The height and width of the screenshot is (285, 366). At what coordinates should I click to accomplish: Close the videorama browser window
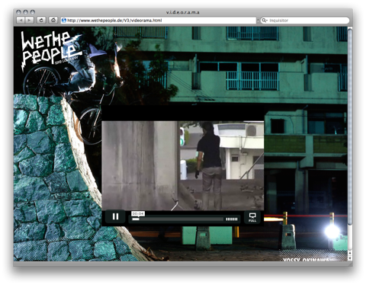click(18, 12)
